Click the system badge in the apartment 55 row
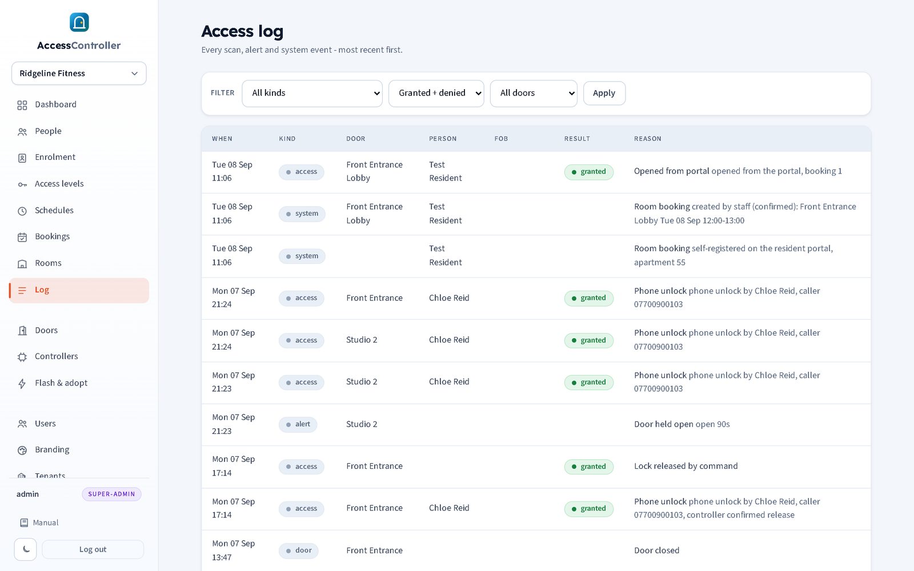This screenshot has height=571, width=914. point(302,256)
